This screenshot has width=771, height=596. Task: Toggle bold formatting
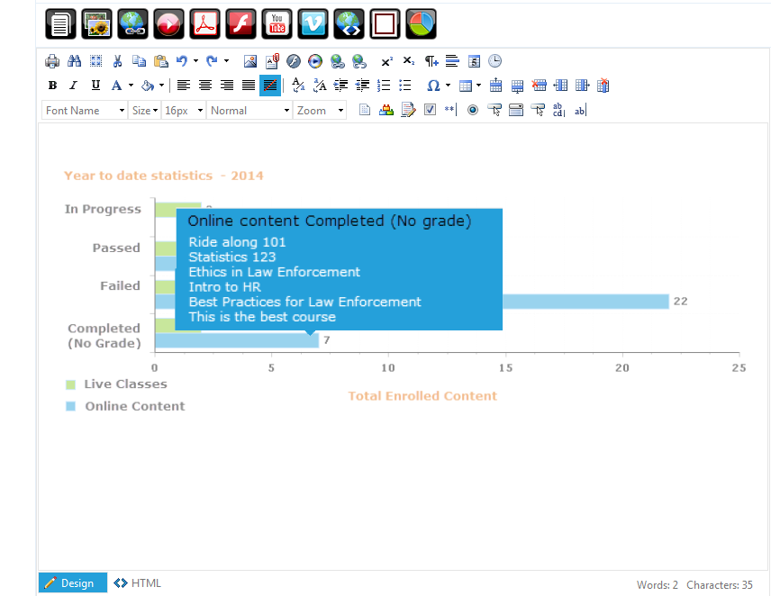(x=52, y=86)
